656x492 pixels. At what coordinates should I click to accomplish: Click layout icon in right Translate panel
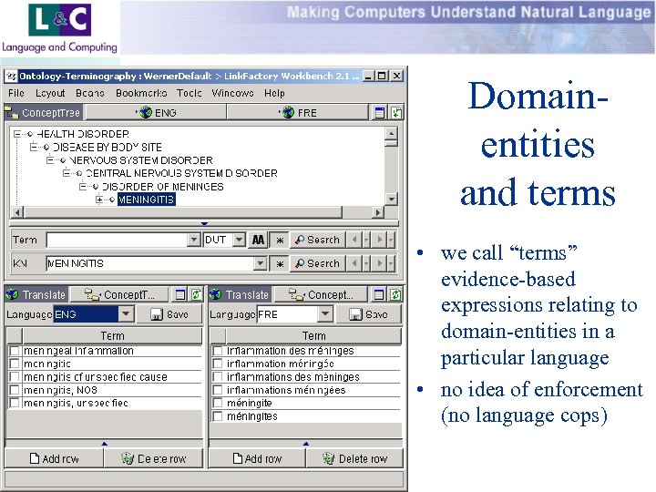click(x=379, y=294)
